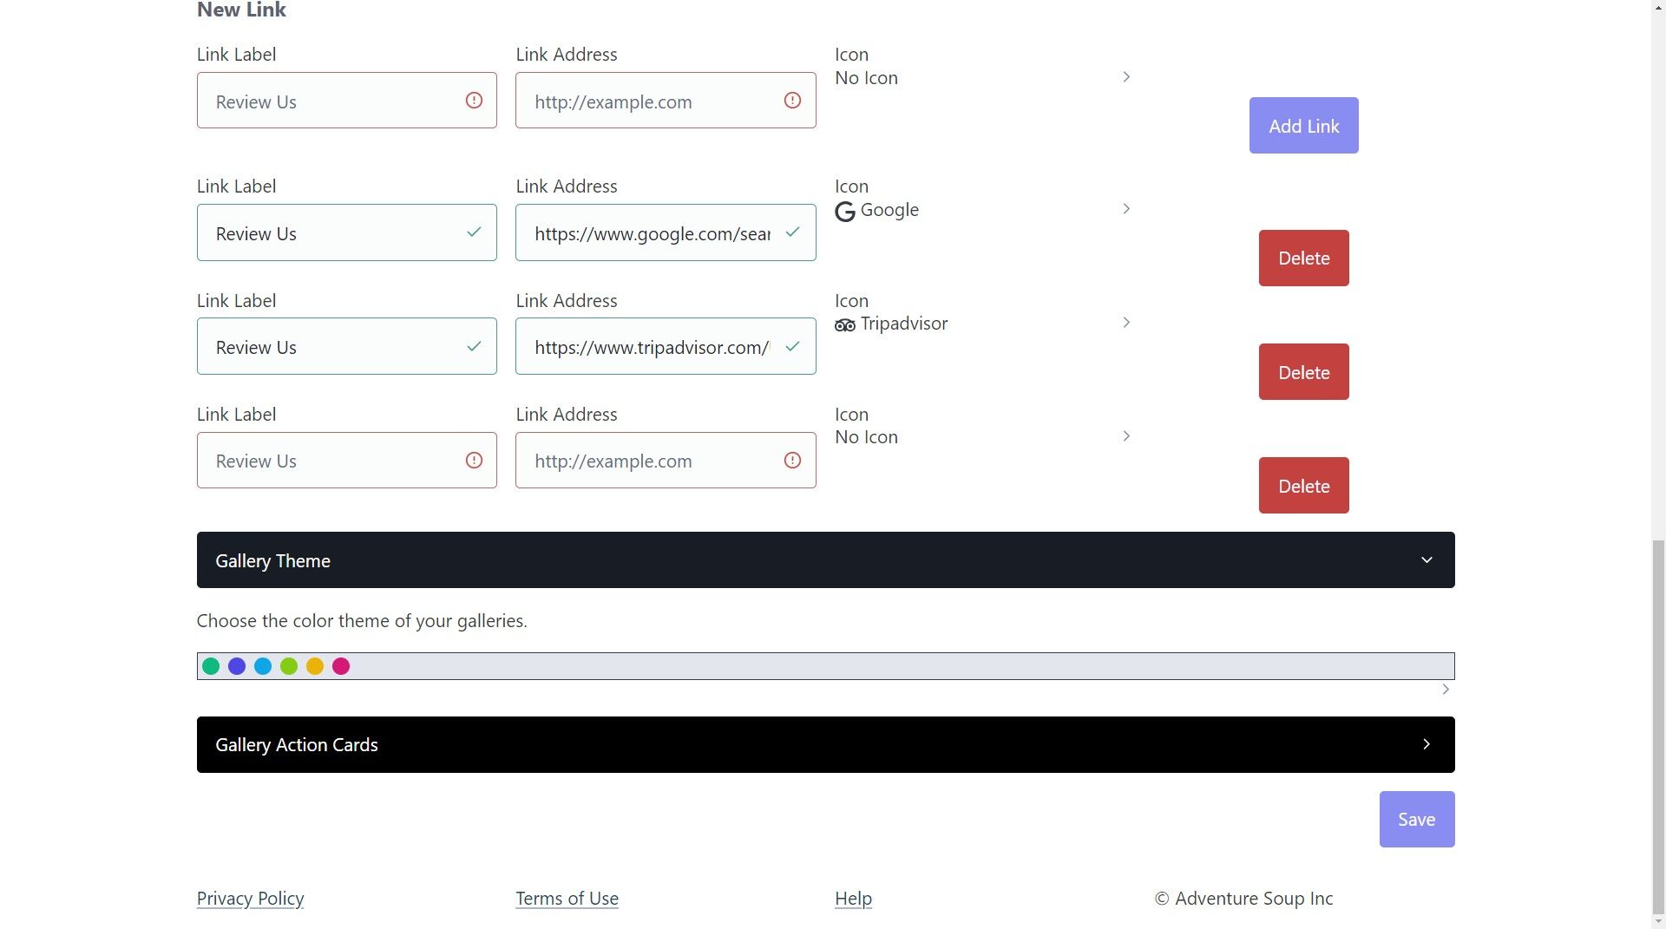The width and height of the screenshot is (1666, 929).
Task: Delete the Tripadvisor review link
Action: point(1303,372)
